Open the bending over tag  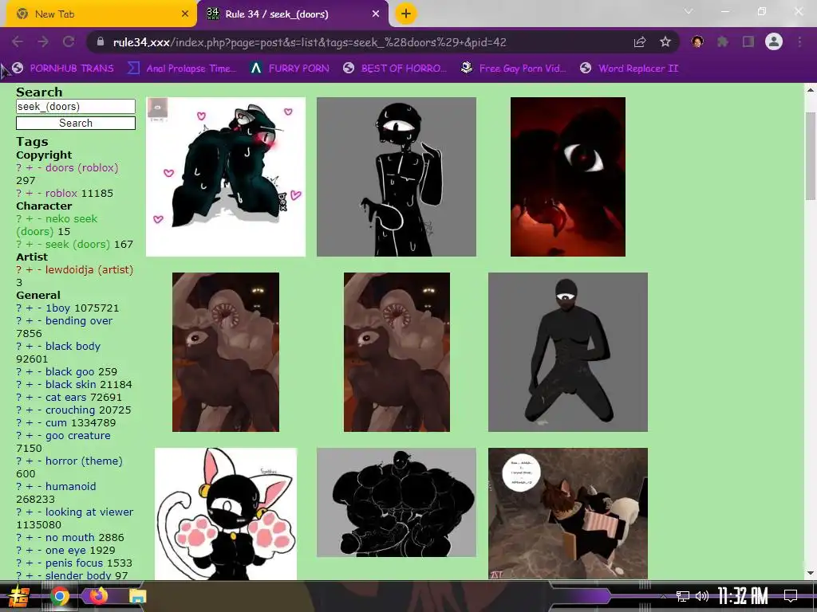[x=79, y=320]
